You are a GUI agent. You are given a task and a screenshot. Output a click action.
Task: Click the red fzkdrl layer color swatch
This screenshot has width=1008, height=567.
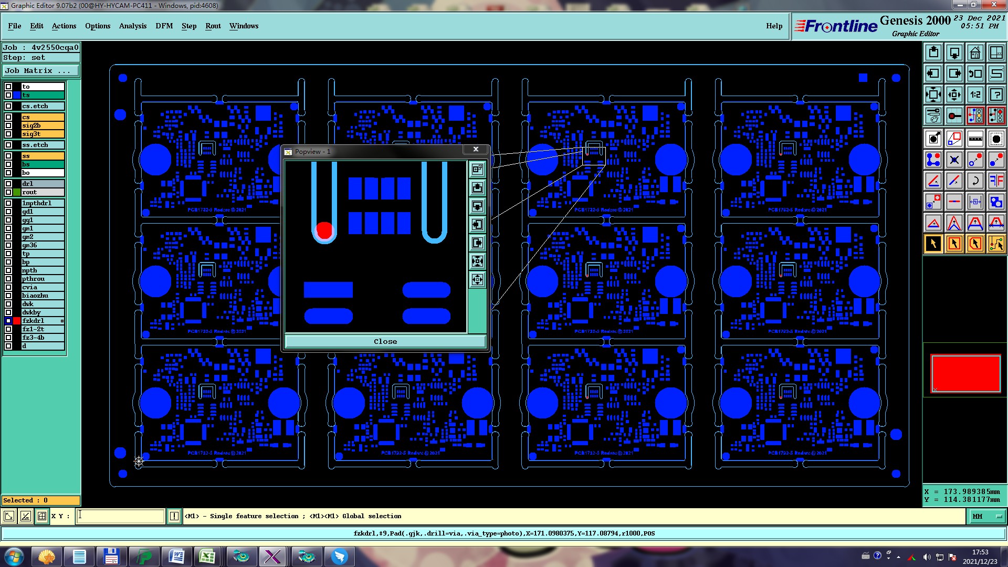coord(17,321)
